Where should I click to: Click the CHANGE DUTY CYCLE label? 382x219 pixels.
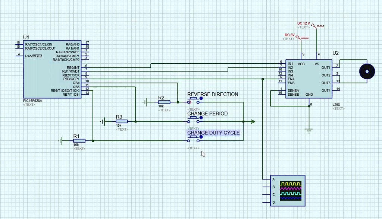(213, 133)
